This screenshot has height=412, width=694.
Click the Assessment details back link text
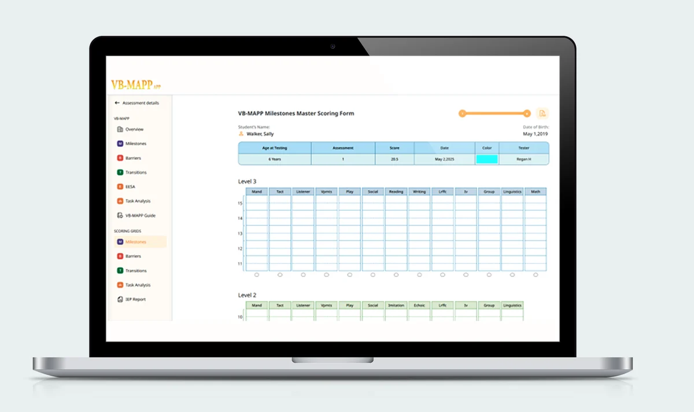(141, 103)
